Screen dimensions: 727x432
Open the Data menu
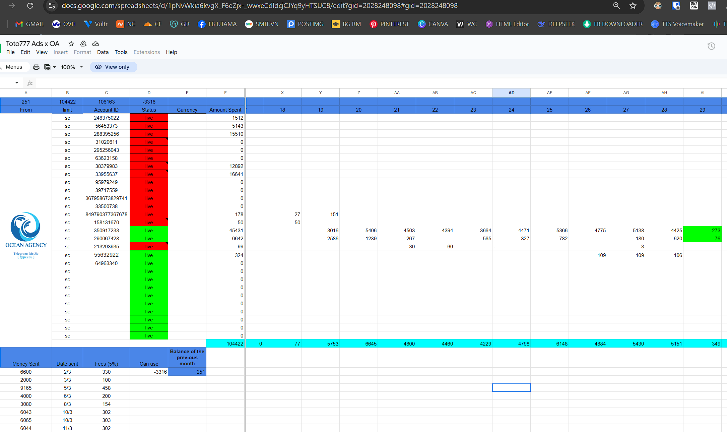103,52
